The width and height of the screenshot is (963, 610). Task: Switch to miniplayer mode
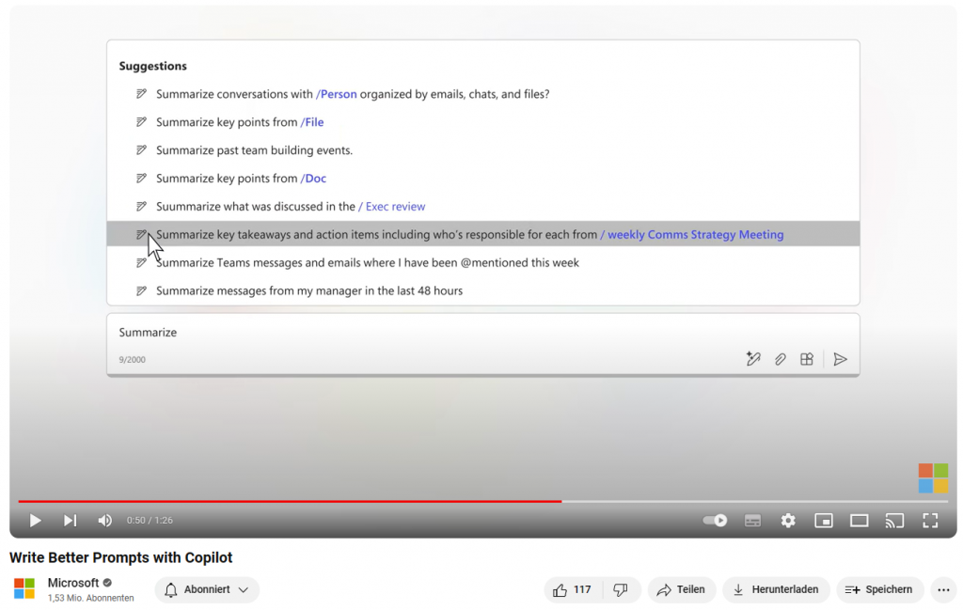tap(824, 521)
